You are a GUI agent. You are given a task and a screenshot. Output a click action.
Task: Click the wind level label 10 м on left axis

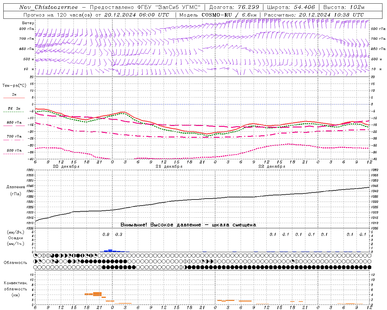pos(29,69)
